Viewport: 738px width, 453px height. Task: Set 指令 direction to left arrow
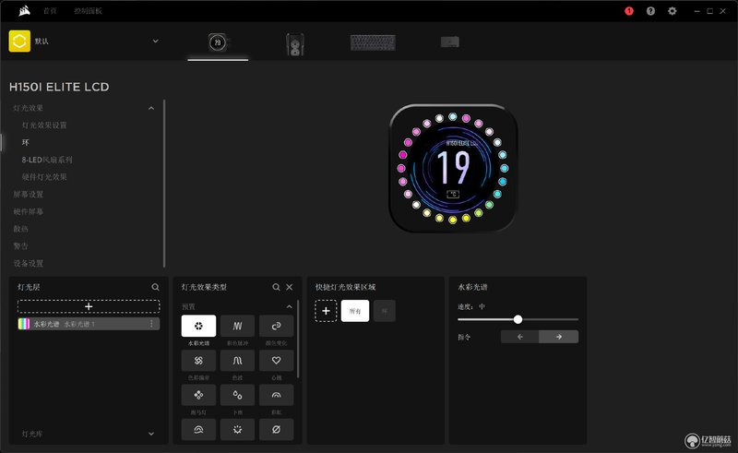click(520, 337)
